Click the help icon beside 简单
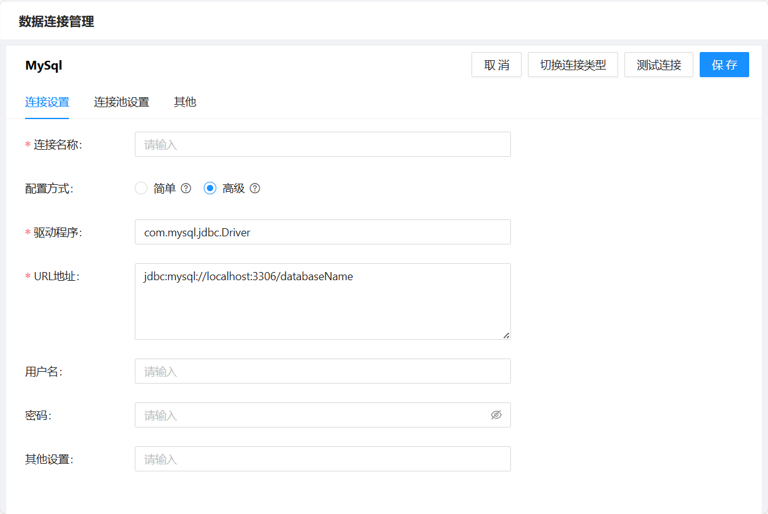The image size is (768, 514). [x=186, y=188]
